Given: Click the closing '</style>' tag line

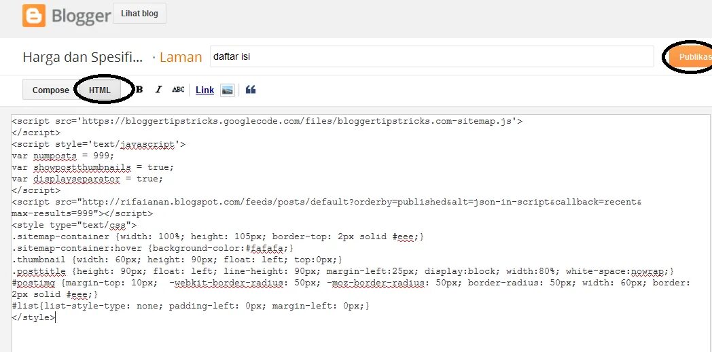Looking at the screenshot, I should [x=33, y=317].
